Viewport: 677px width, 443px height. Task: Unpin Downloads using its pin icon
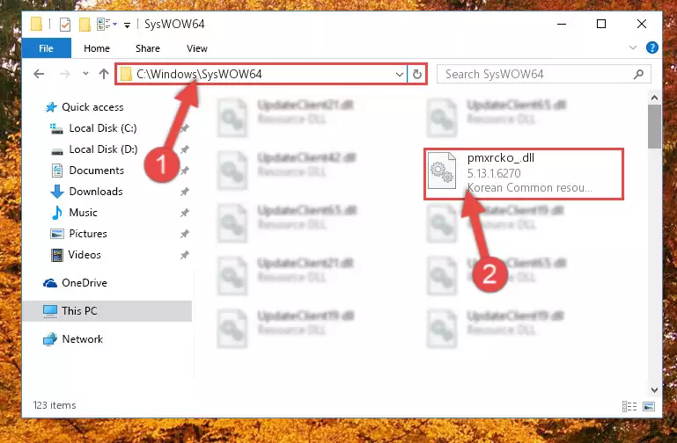point(184,192)
